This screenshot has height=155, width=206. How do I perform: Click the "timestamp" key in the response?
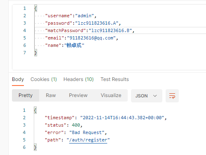(60, 118)
